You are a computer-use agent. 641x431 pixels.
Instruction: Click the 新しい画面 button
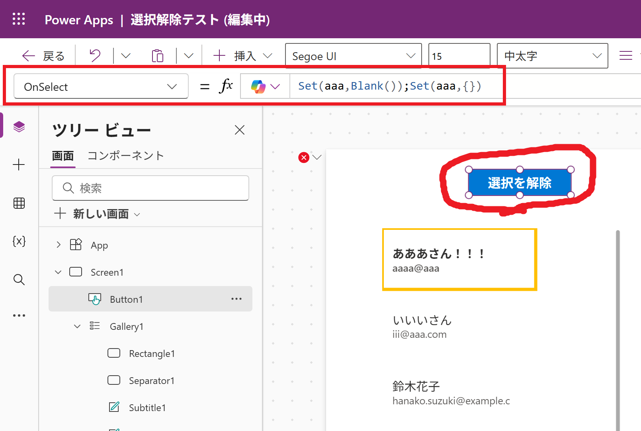98,214
